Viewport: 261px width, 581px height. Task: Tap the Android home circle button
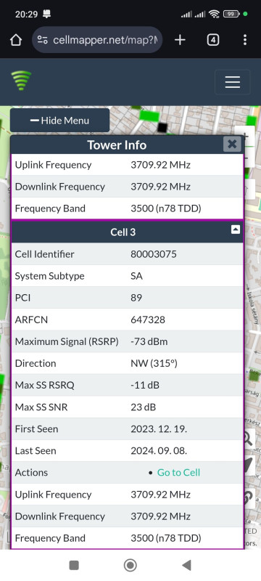tap(130, 565)
